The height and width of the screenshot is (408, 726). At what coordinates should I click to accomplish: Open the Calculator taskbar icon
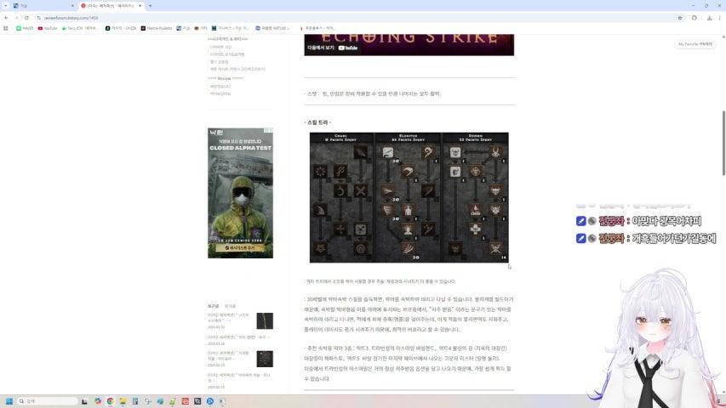pyautogui.click(x=135, y=401)
